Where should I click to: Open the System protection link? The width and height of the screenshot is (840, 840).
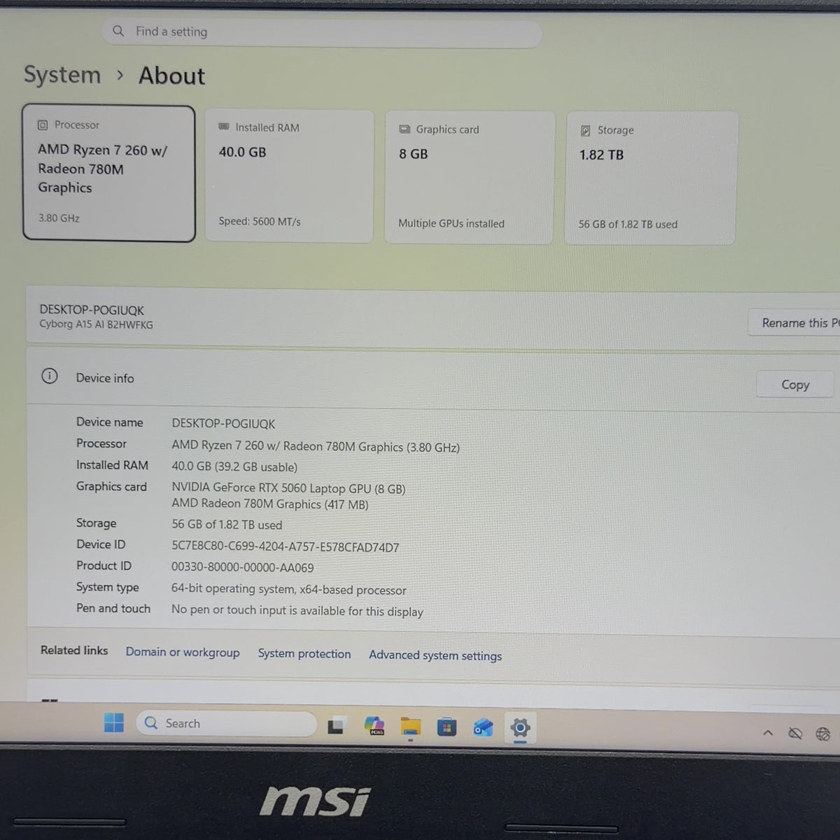(304, 654)
